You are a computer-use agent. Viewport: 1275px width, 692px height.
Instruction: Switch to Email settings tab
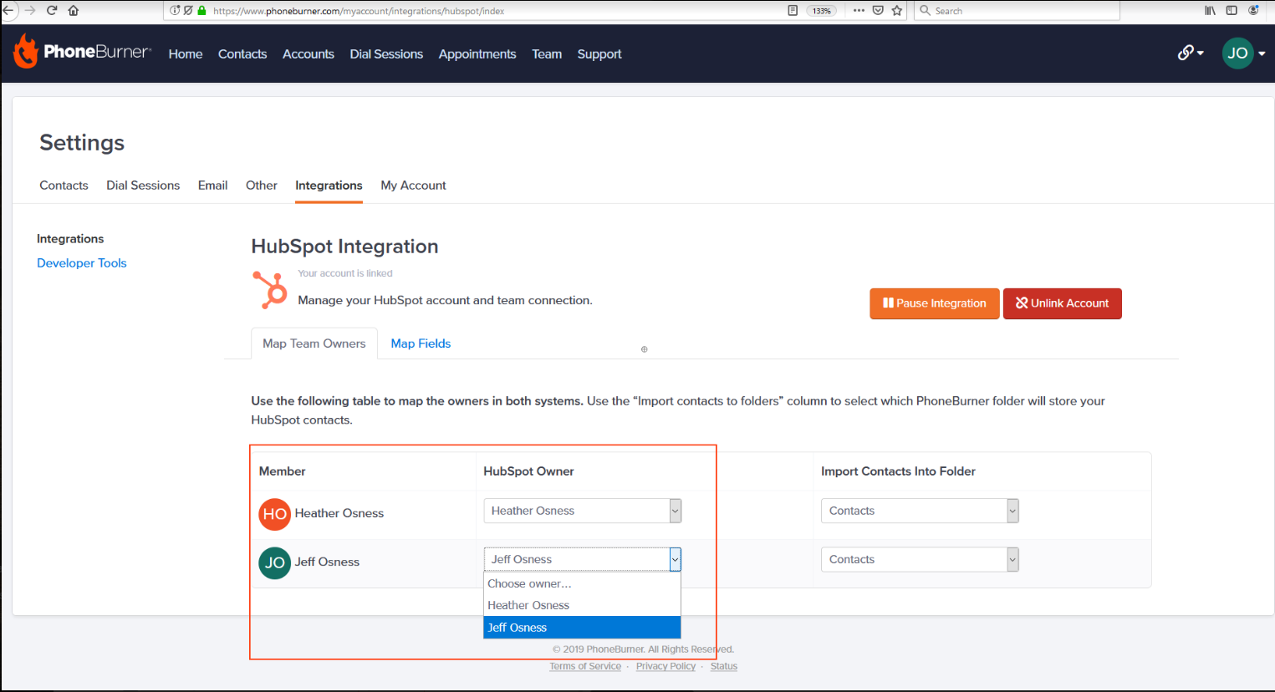[x=212, y=185]
